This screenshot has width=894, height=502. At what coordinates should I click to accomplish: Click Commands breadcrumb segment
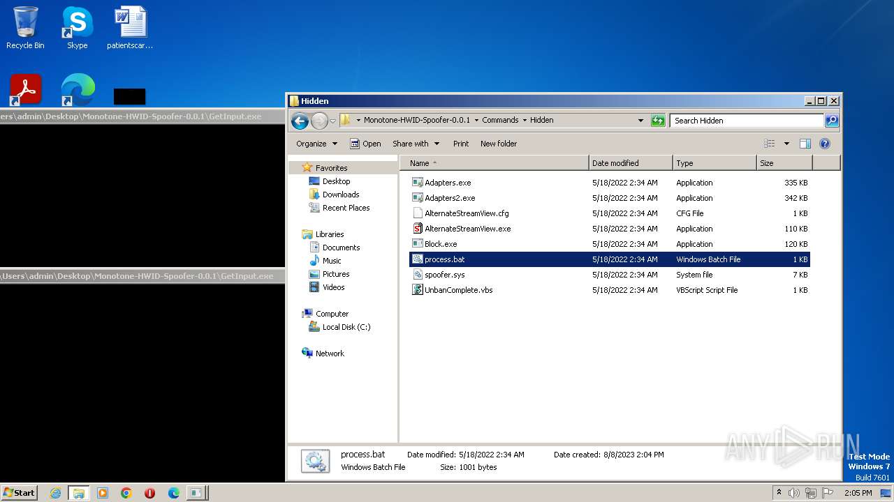[x=500, y=120]
